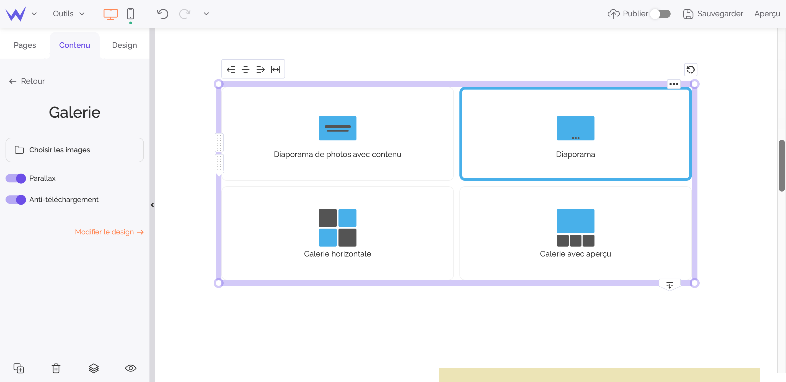
Task: Click the W logo icon
Action: tap(16, 14)
